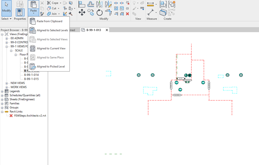Open the Select dropdown
Screen dimensions: 259x165
6,19
